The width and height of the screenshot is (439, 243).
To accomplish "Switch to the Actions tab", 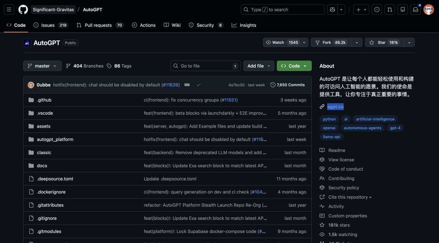I will click(143, 25).
